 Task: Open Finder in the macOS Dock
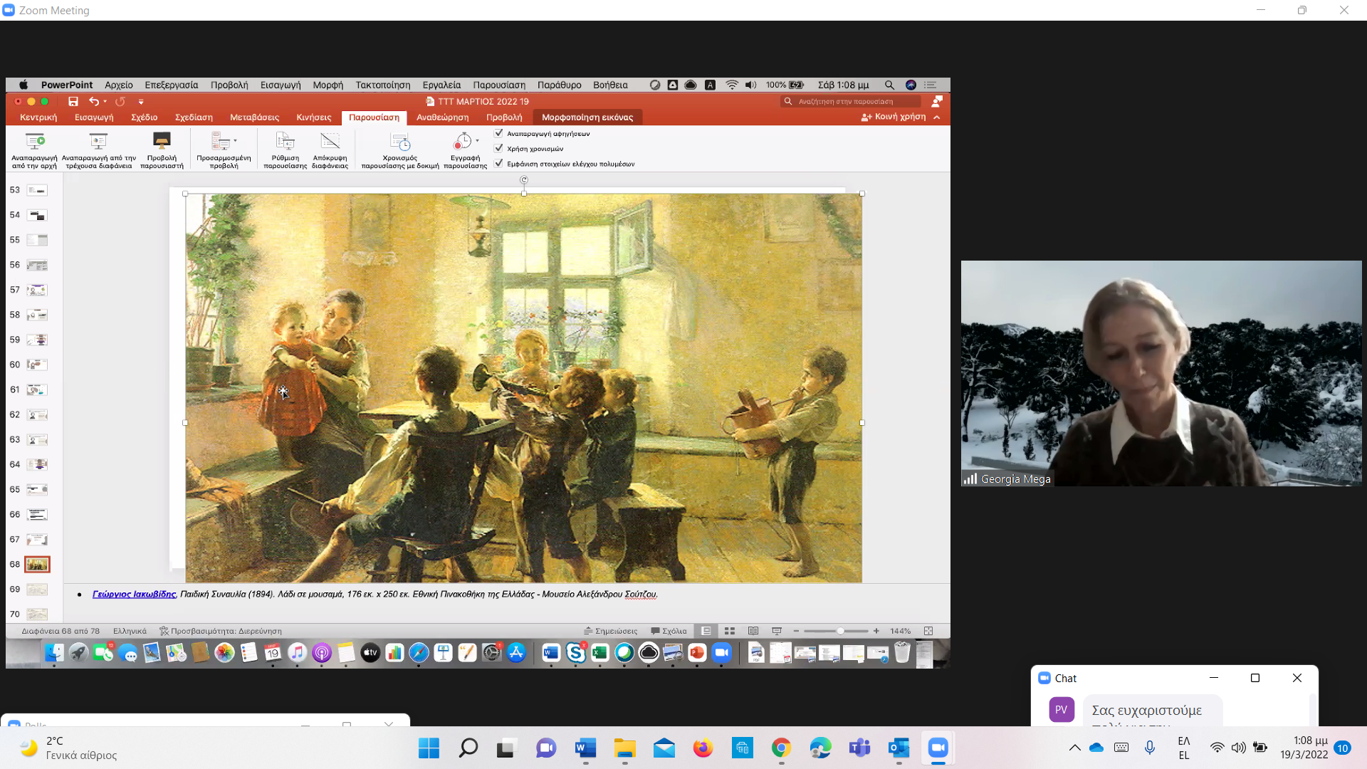(x=54, y=652)
